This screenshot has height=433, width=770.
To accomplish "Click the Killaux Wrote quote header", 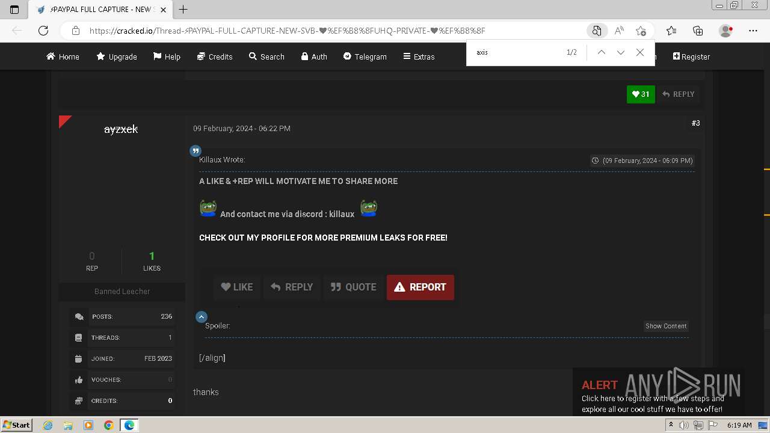I will pyautogui.click(x=222, y=160).
